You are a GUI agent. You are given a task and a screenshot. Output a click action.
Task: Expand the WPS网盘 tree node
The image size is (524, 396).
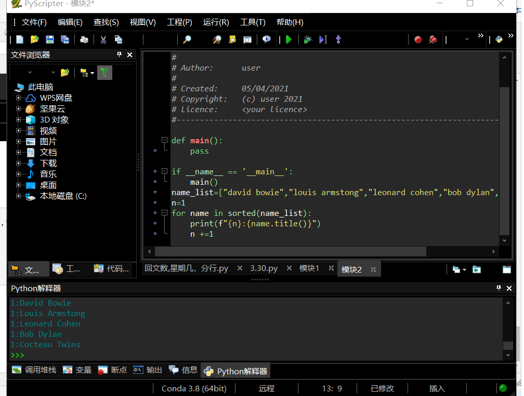click(x=18, y=98)
